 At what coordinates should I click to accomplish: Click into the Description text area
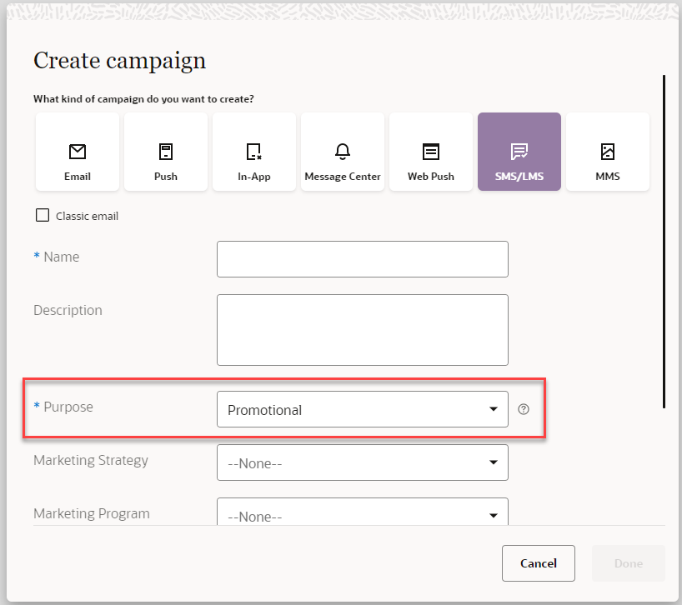click(362, 329)
